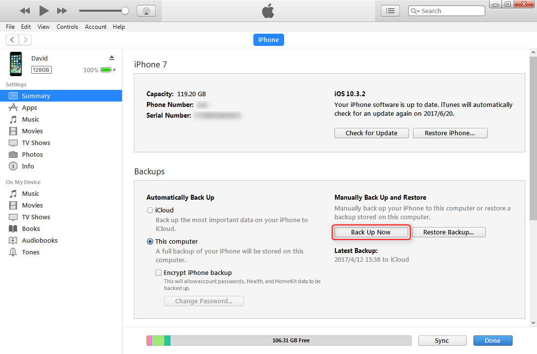Click Check for Update button
The width and height of the screenshot is (537, 354).
click(372, 133)
